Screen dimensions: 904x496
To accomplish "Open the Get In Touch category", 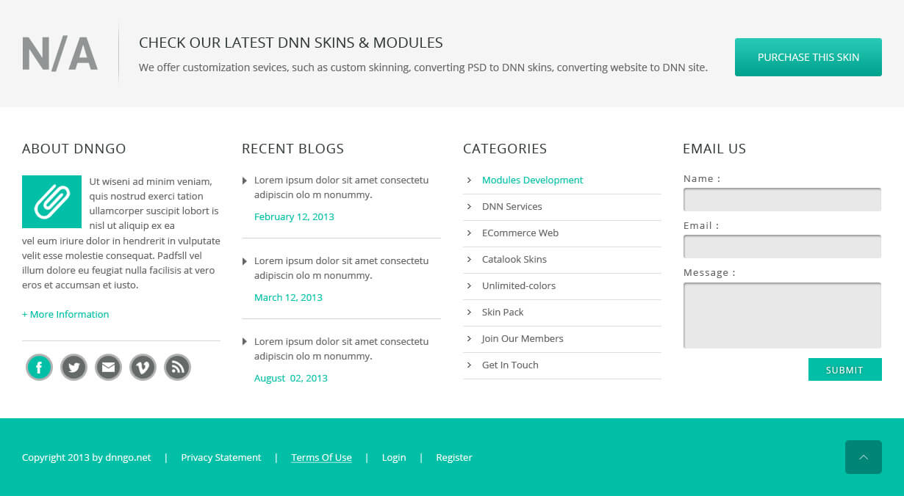I will 510,365.
